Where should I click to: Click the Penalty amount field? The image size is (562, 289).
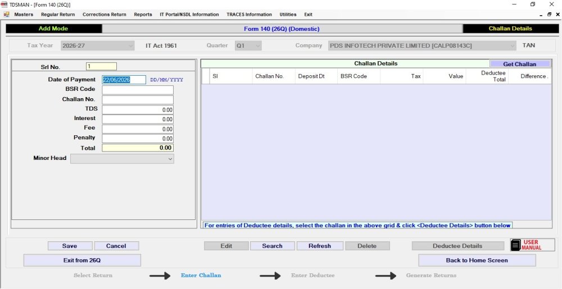click(x=138, y=139)
